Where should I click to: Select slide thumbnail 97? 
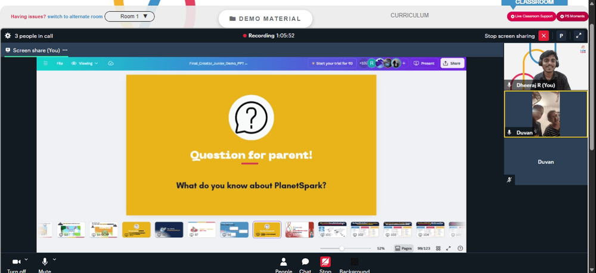click(201, 229)
